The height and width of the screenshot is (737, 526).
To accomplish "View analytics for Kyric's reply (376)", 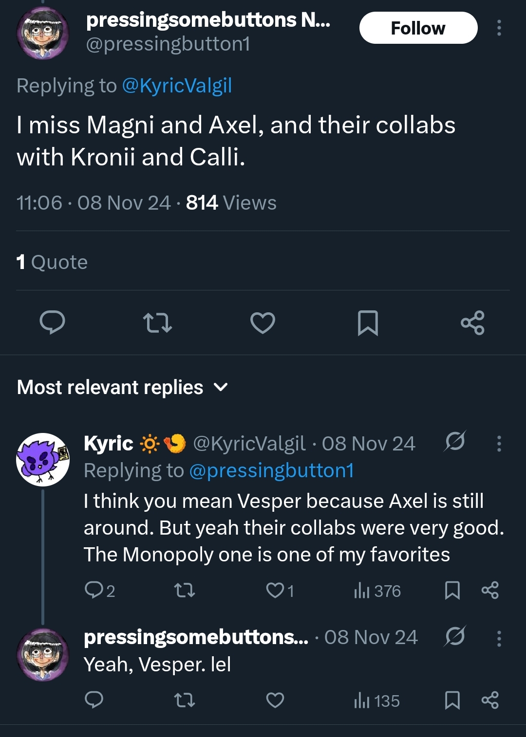I will 377,591.
